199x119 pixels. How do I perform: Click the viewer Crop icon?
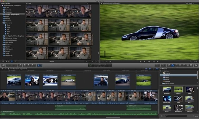[x=107, y=61]
